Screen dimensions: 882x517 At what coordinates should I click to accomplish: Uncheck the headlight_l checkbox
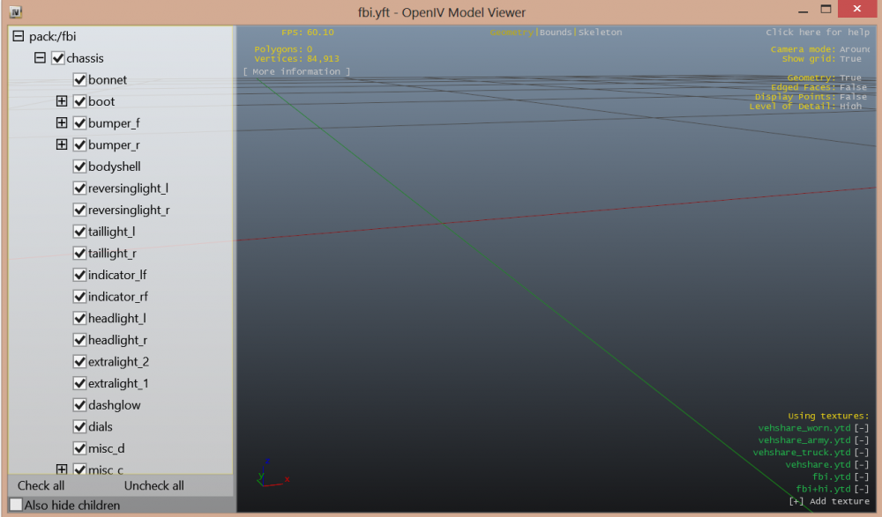79,318
